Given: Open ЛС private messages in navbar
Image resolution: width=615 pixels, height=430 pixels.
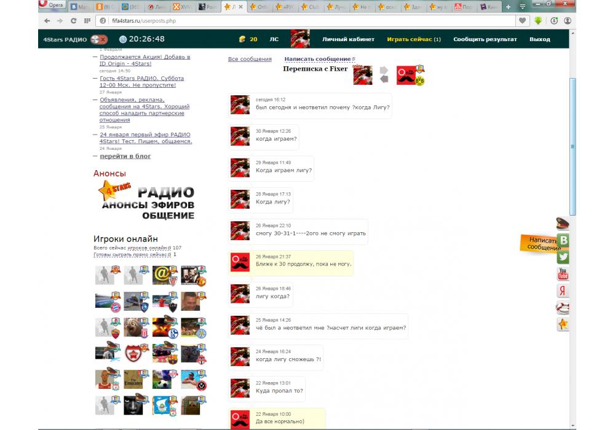Looking at the screenshot, I should click(274, 39).
